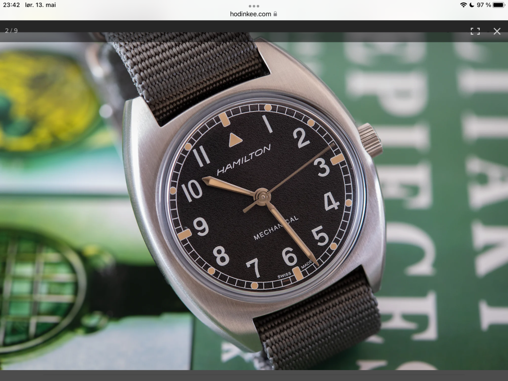Screen dimensions: 508x381
Task: Tap the watch photo in the gallery
Action: click(254, 201)
